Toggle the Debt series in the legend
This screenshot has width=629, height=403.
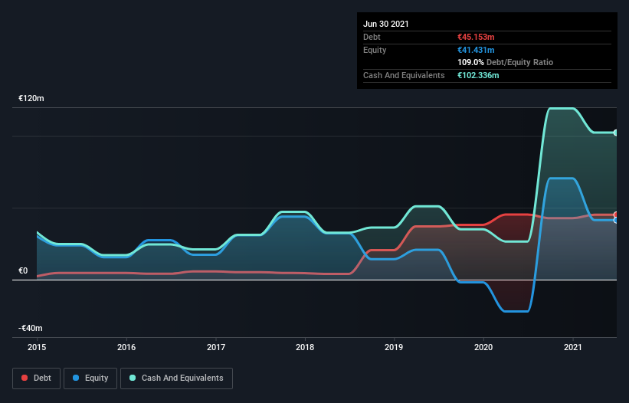tap(36, 378)
